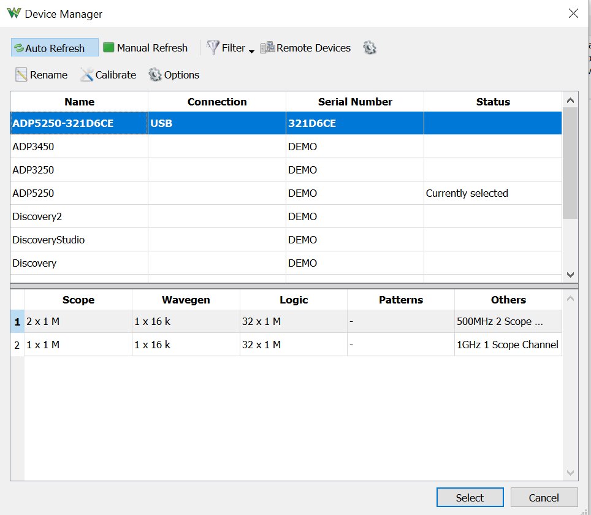Click the Serial Number column header
This screenshot has height=515, width=591.
click(x=355, y=102)
